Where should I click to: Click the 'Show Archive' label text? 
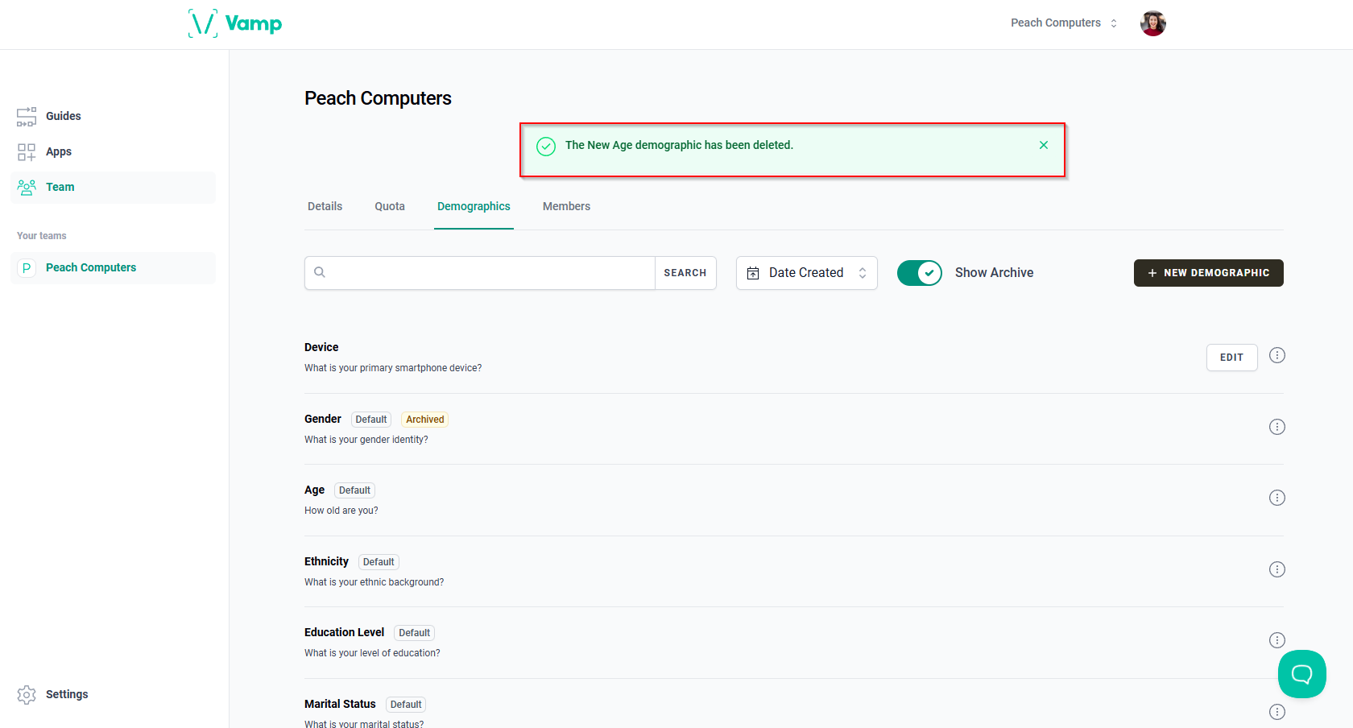pyautogui.click(x=994, y=273)
